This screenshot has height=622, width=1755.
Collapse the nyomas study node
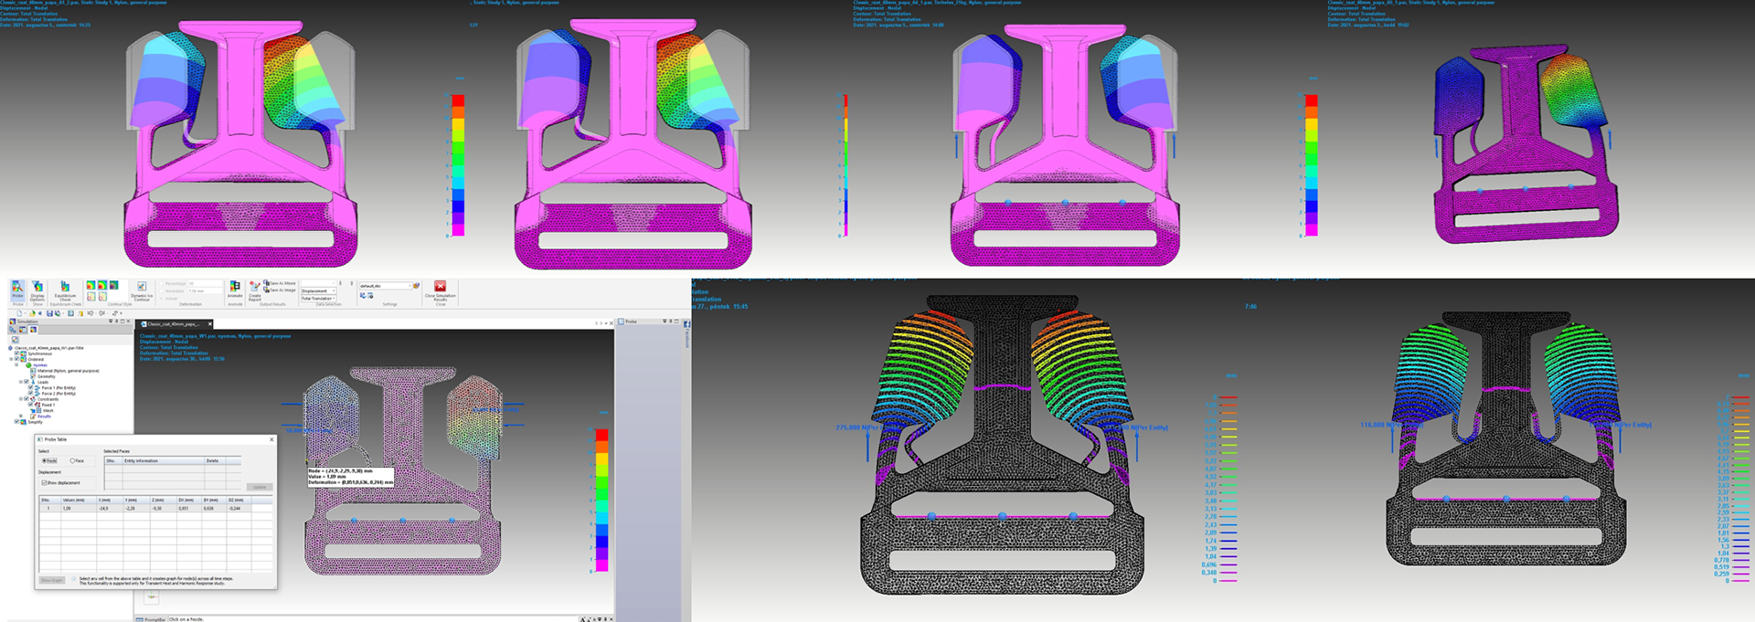coord(16,364)
